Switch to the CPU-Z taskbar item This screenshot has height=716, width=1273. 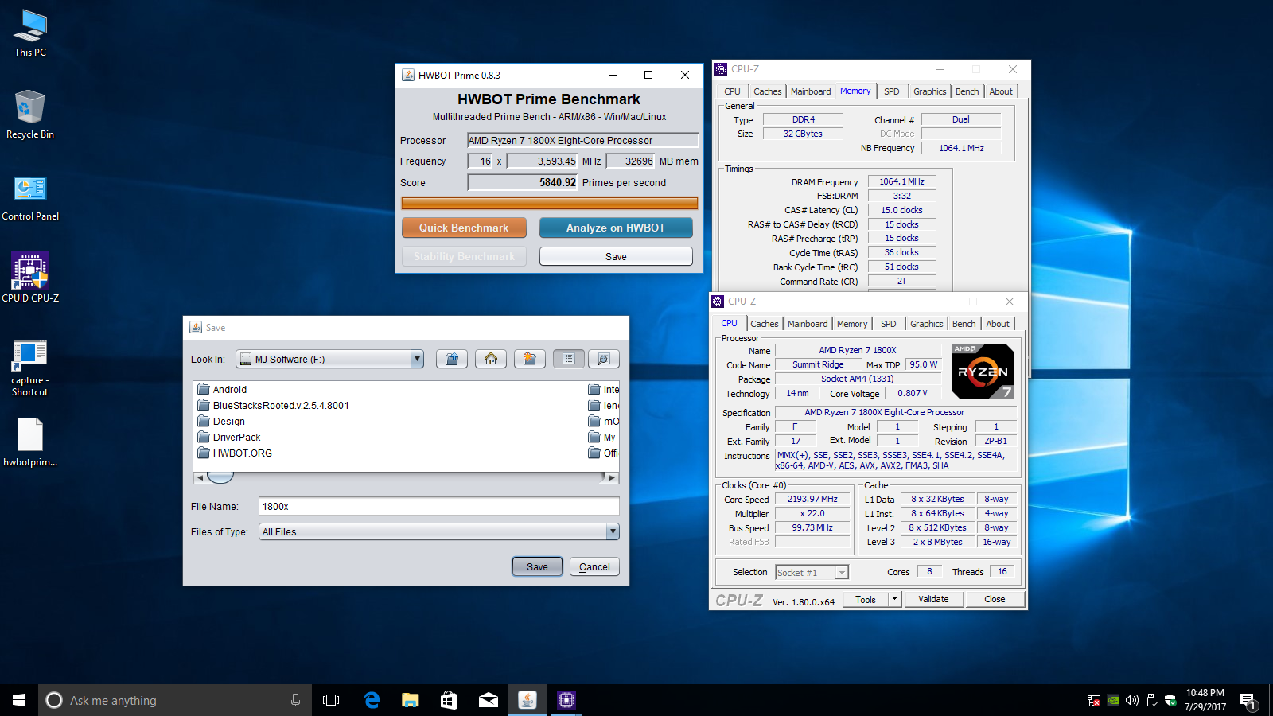(566, 700)
